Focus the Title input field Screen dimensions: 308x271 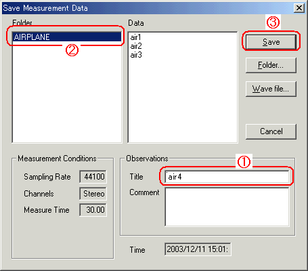coord(227,177)
